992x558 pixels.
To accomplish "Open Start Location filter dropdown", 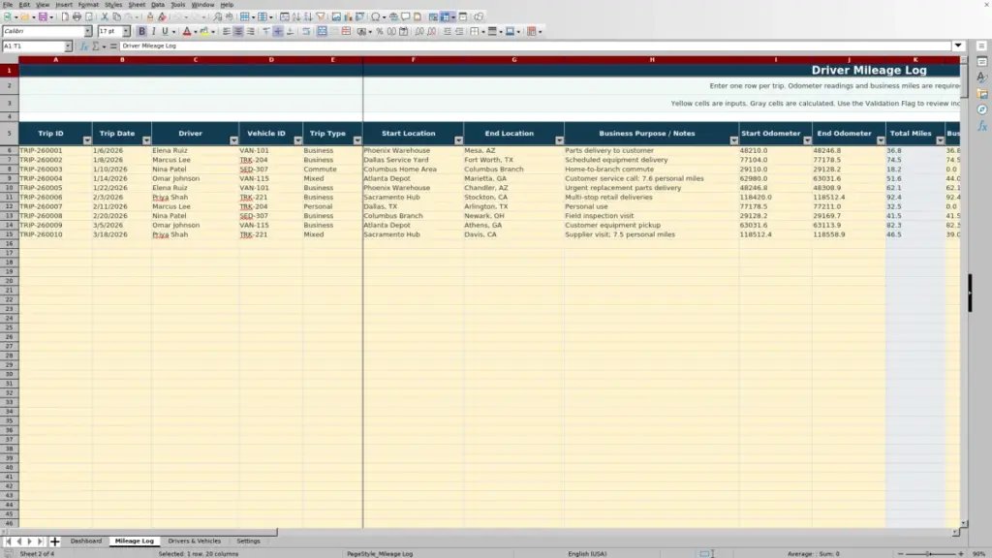I will click(458, 140).
